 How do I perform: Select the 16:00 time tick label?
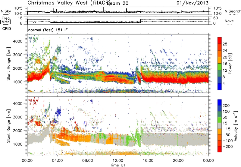pos(148,161)
